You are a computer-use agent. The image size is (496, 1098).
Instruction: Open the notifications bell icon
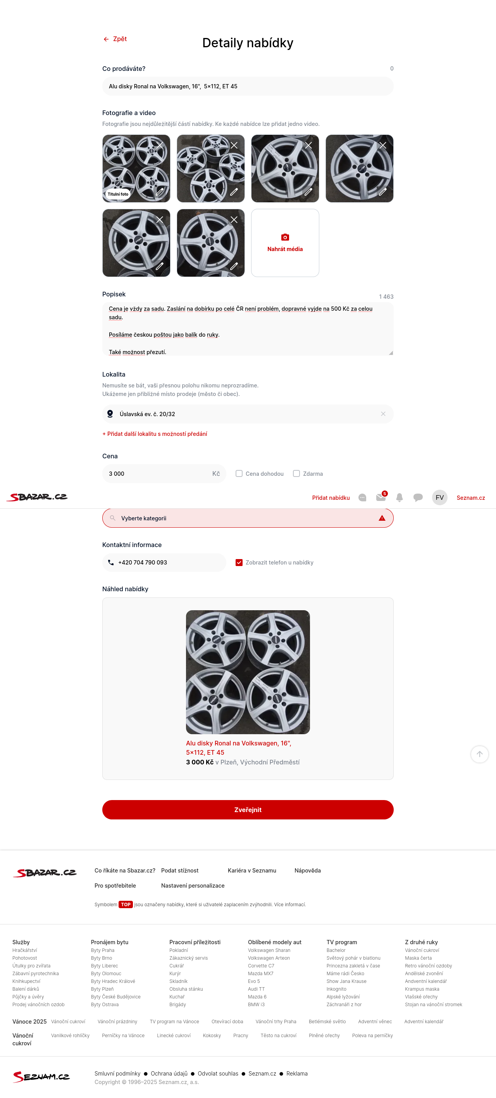coord(399,497)
